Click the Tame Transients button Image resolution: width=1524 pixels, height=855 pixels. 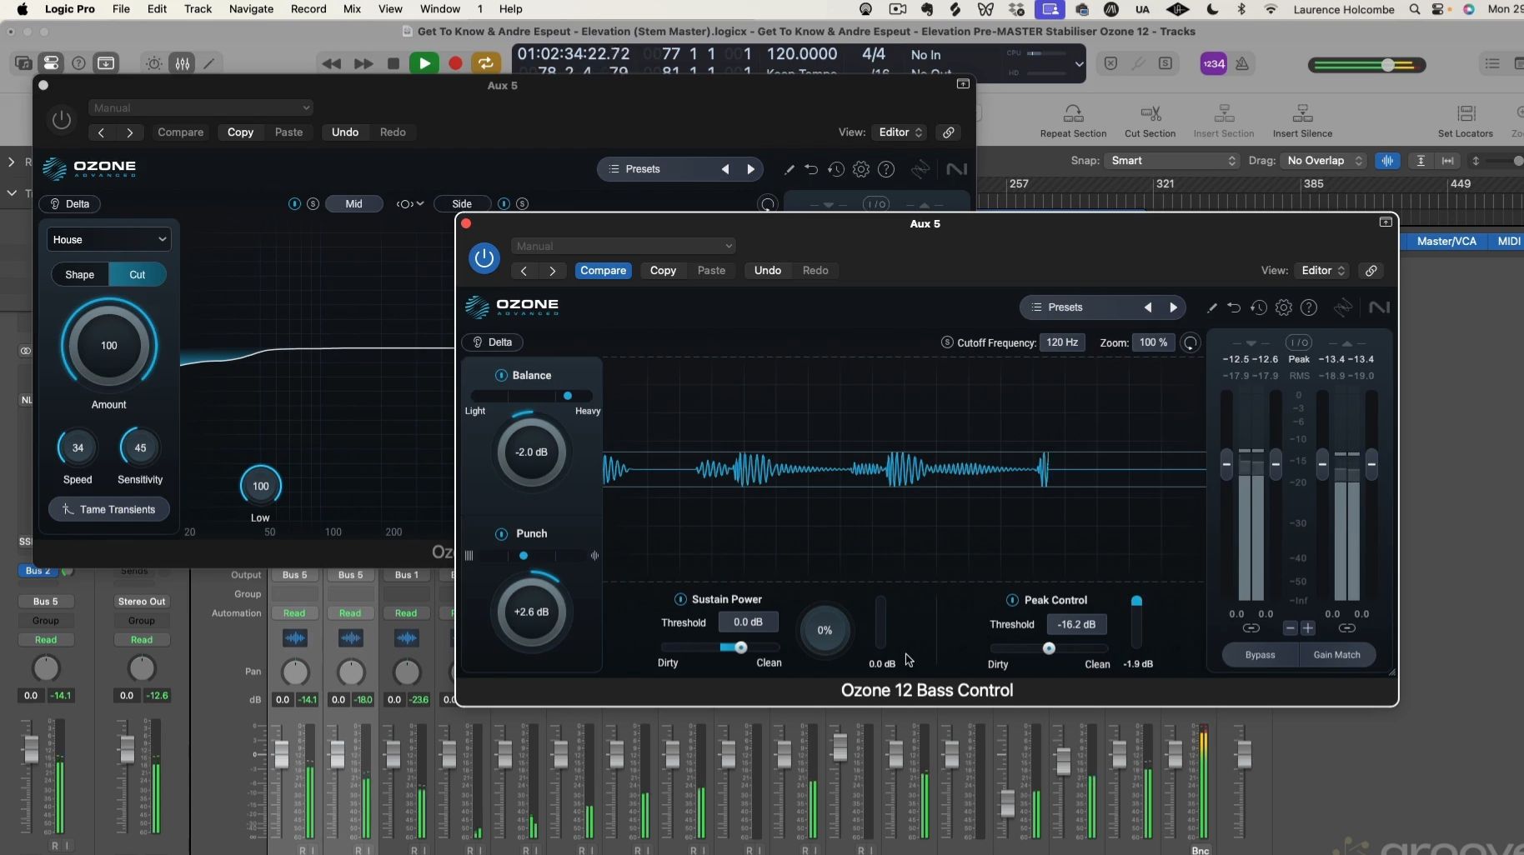coord(108,509)
